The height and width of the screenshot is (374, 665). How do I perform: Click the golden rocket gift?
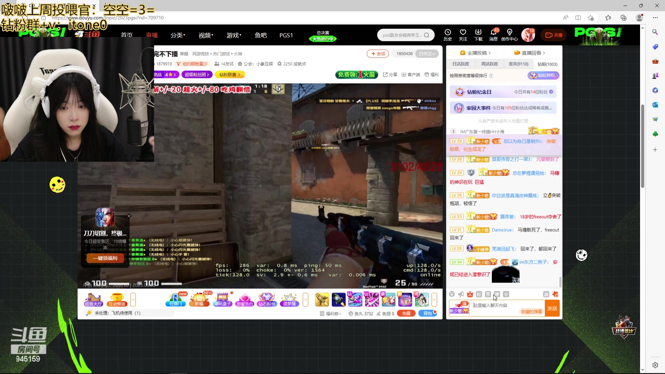[322, 300]
